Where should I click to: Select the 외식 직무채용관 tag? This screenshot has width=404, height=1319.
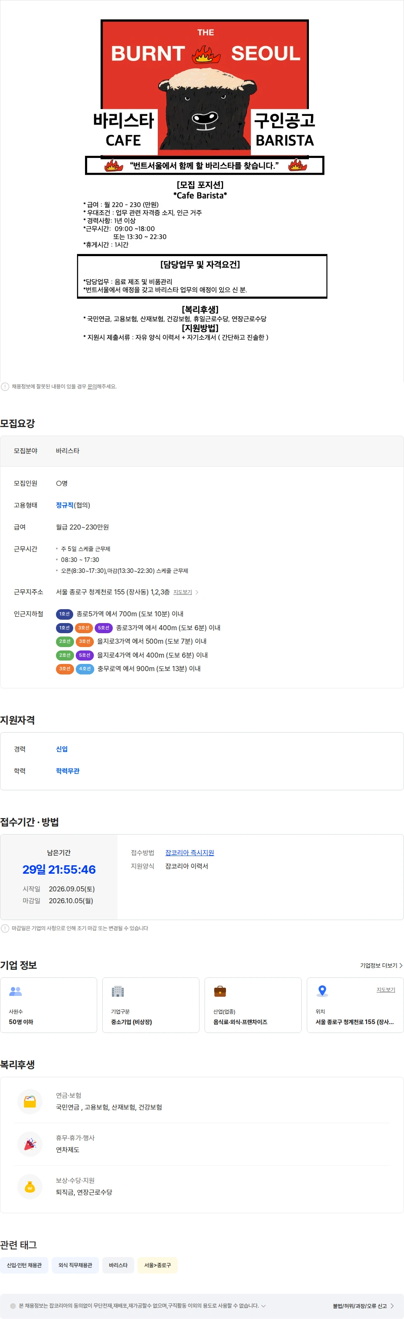point(75,1265)
